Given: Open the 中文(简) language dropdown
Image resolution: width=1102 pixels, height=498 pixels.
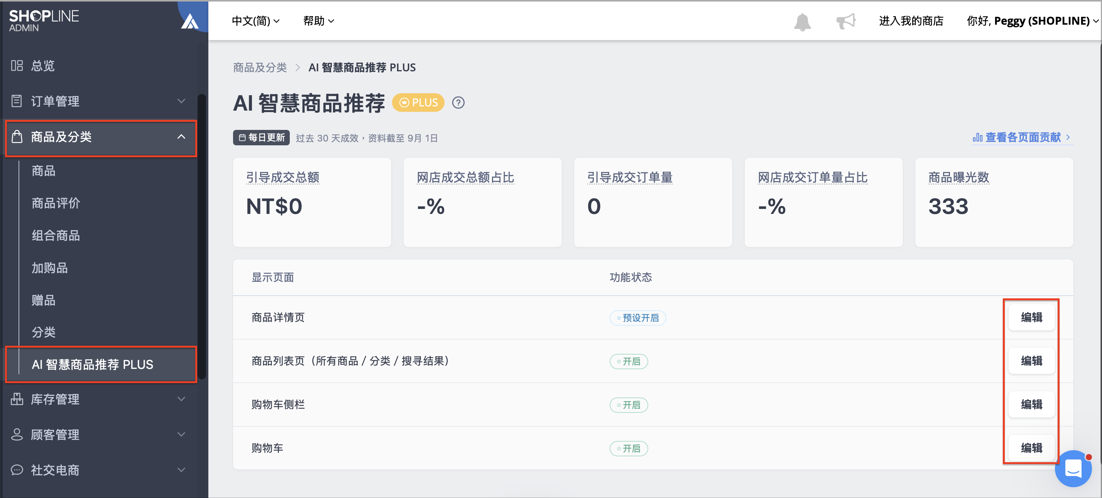Looking at the screenshot, I should click(x=255, y=20).
